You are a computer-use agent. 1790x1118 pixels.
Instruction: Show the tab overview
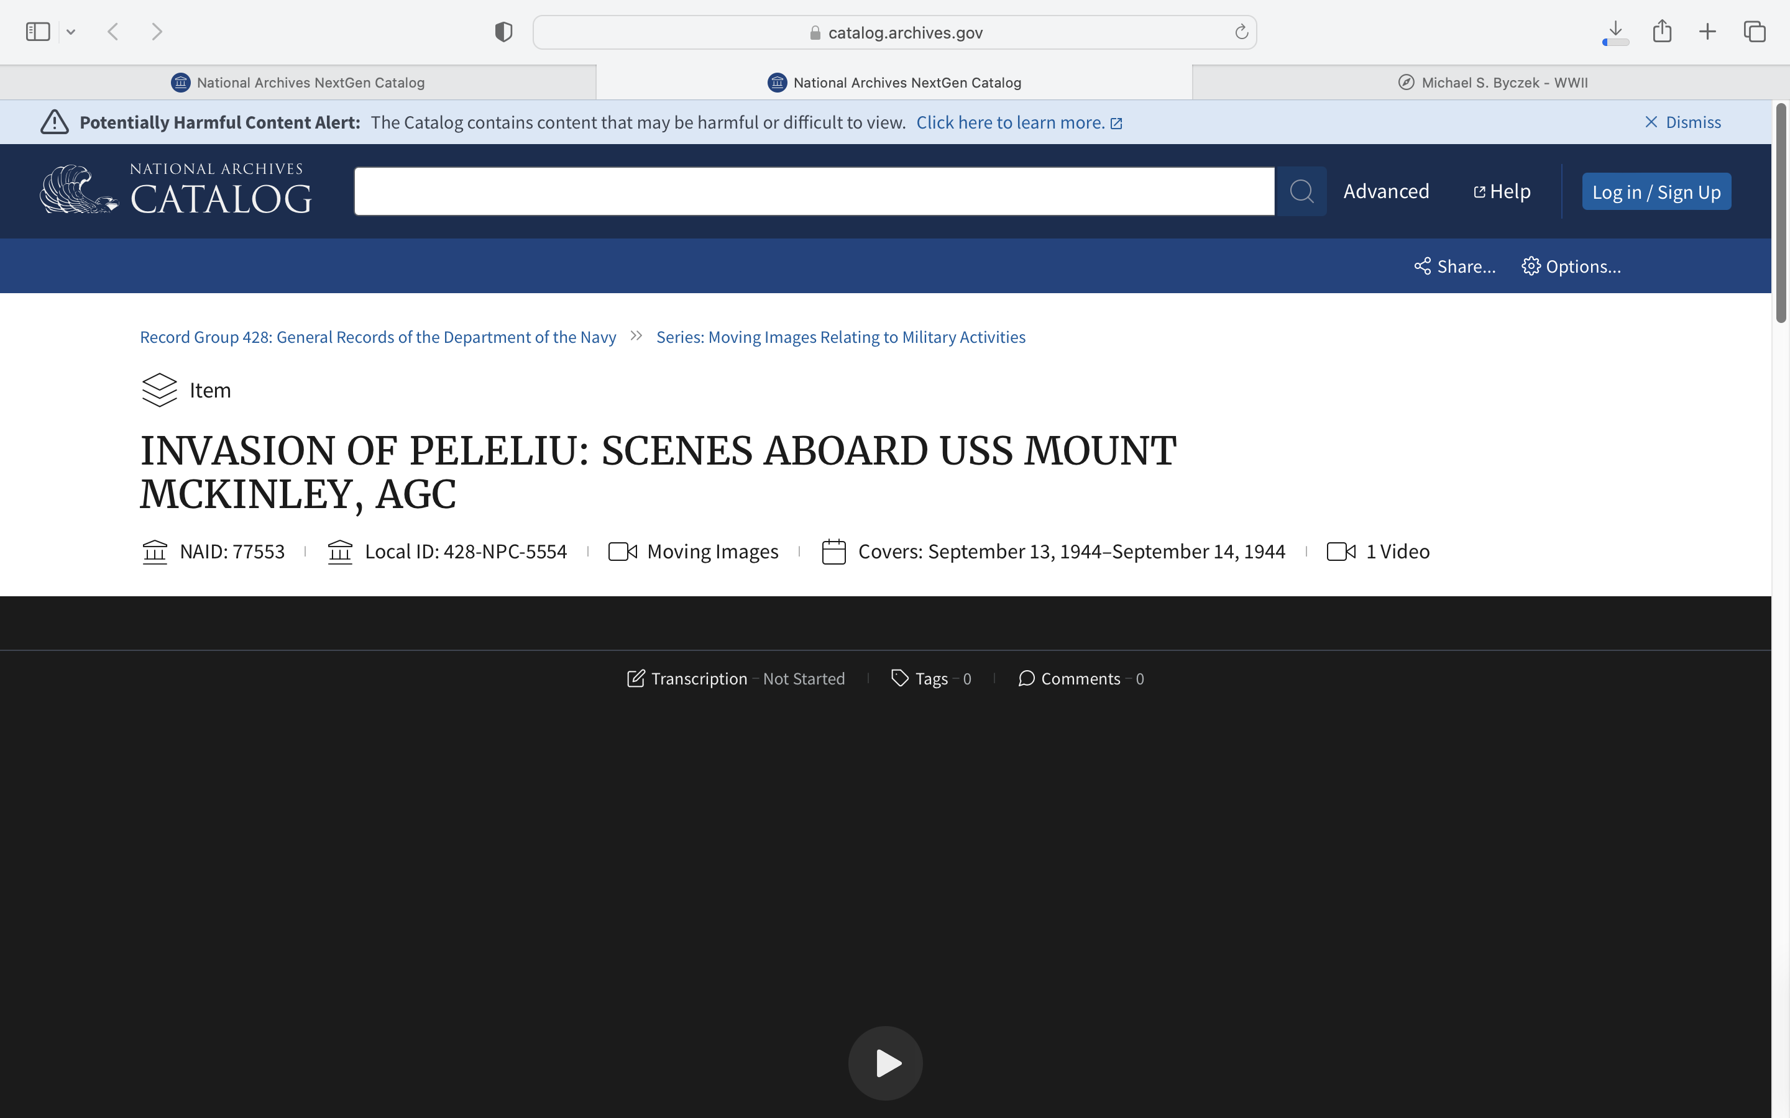1755,32
